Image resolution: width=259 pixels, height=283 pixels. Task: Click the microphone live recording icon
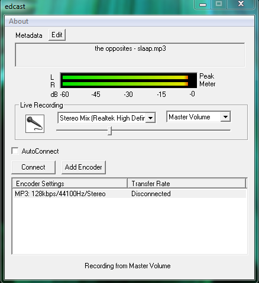[x=35, y=123]
